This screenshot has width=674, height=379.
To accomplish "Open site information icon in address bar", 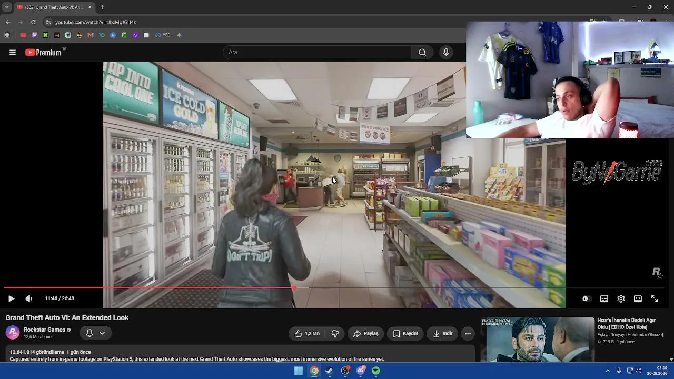I will 48,22.
